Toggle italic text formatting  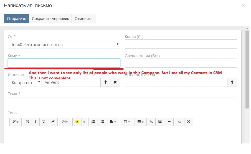tap(36, 122)
